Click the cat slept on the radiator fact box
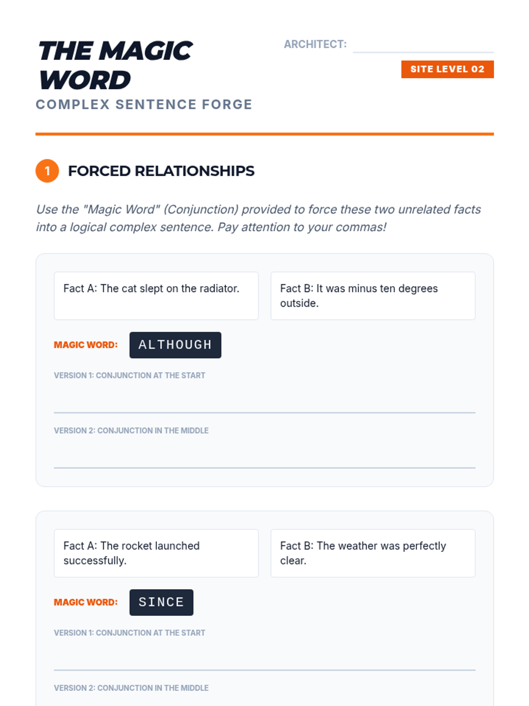Viewport: 529px width, 706px height. (x=156, y=296)
